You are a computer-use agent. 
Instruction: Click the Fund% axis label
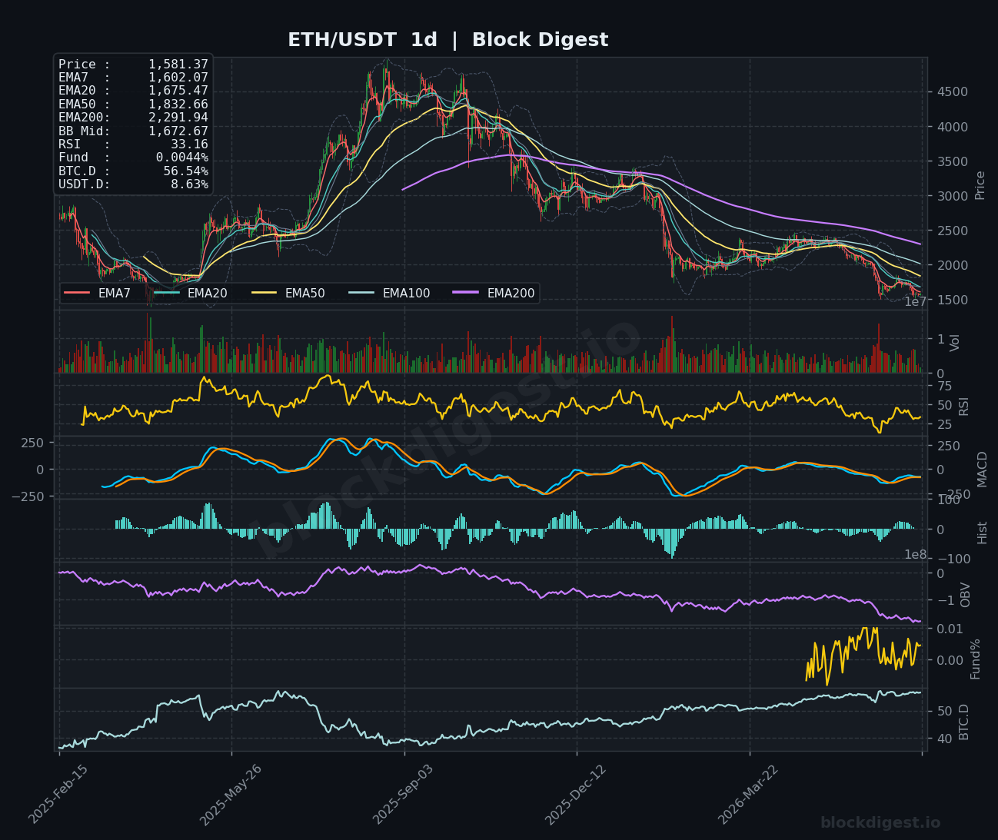point(975,658)
